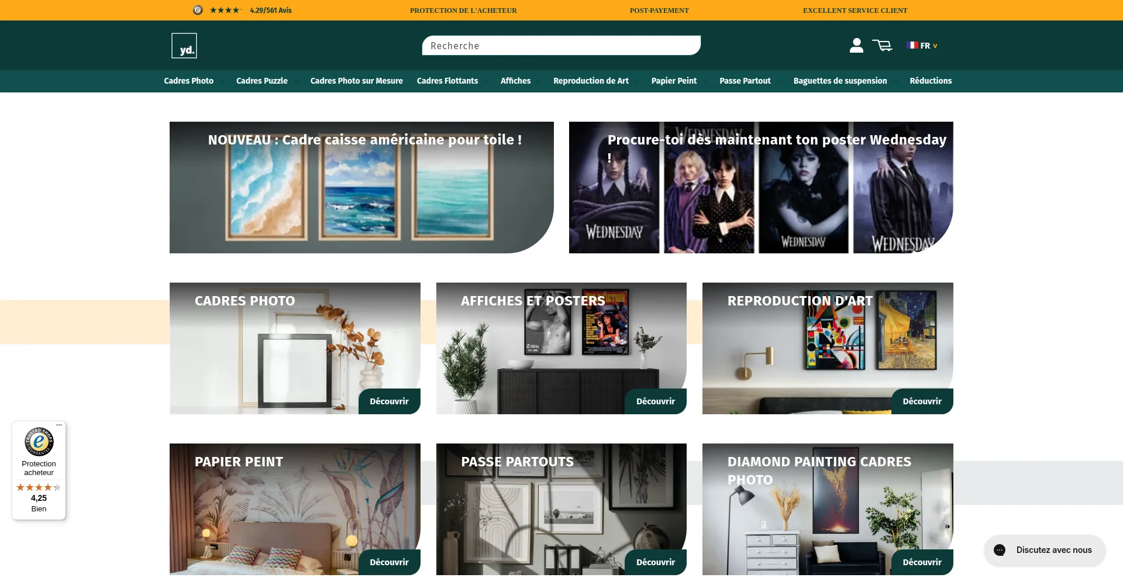Open the Baguettes de suspension menu
This screenshot has height=581, width=1123.
840,81
